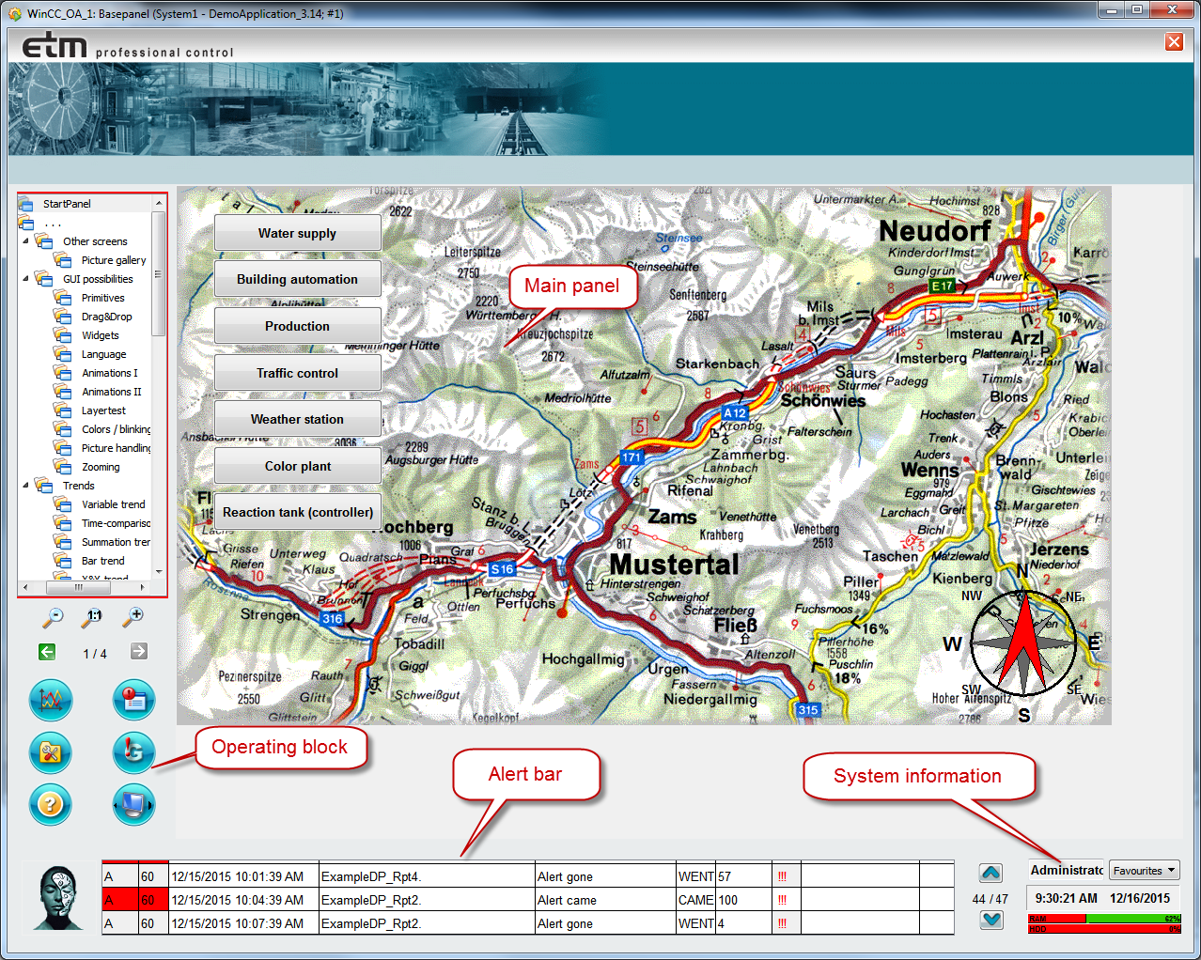Select Animations II in the tree
1201x960 pixels.
[x=111, y=392]
